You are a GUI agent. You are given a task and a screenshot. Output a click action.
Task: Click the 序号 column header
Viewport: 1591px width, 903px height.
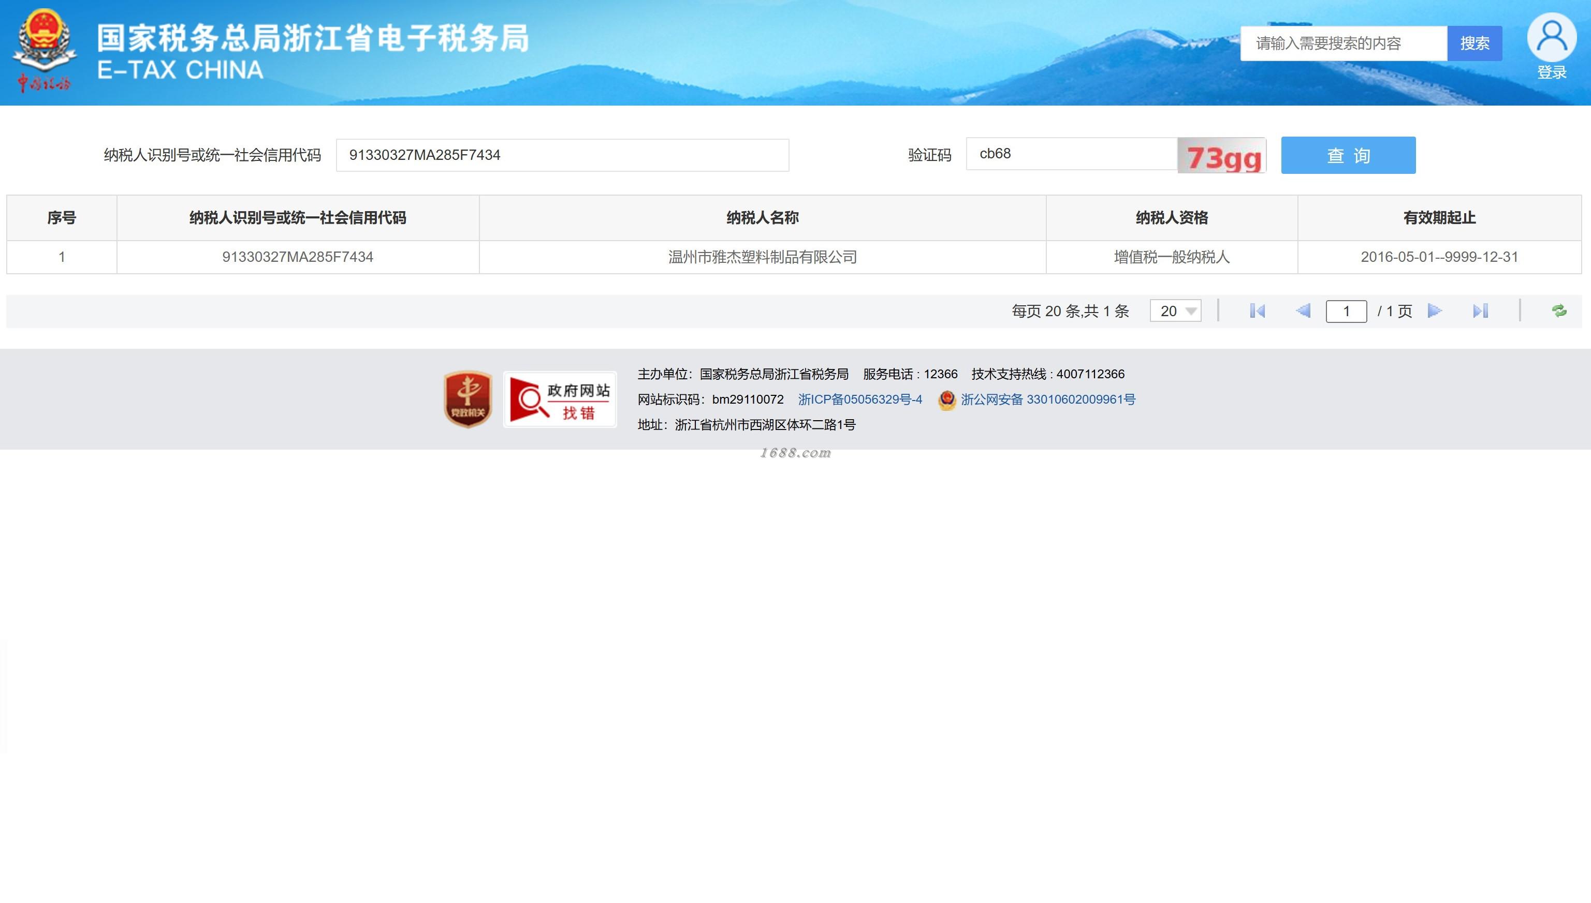(62, 218)
